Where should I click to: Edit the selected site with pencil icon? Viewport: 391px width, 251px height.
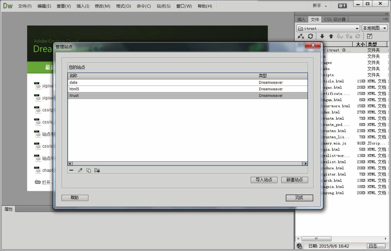click(x=80, y=170)
